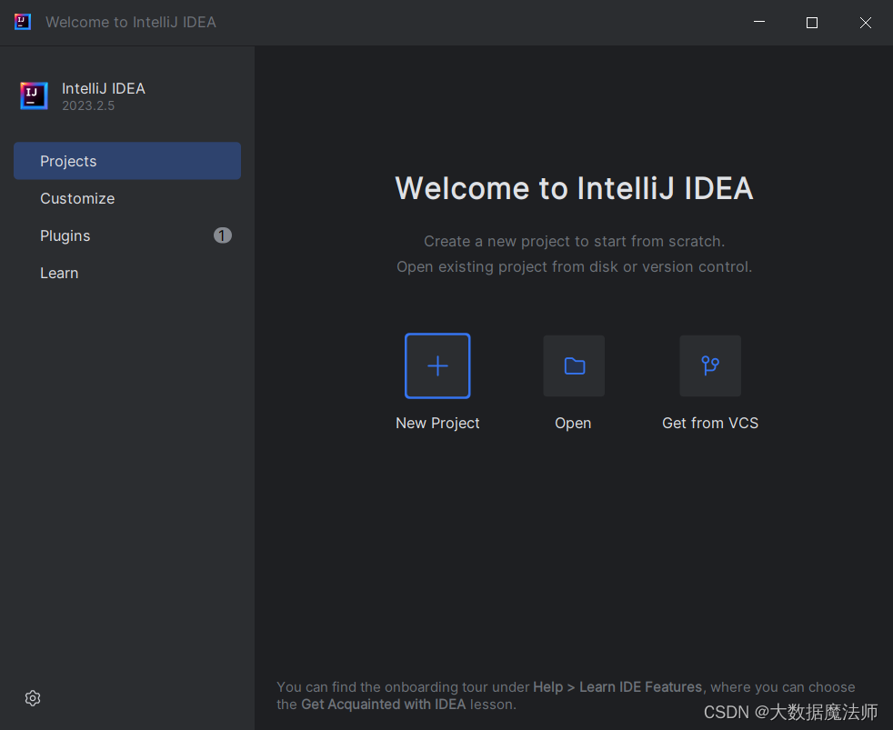The image size is (893, 730).
Task: Close the Welcome to IntelliJ IDEA window
Action: point(866,22)
